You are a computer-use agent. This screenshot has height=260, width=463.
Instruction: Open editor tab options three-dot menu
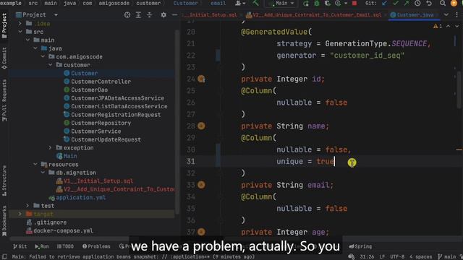[456, 14]
